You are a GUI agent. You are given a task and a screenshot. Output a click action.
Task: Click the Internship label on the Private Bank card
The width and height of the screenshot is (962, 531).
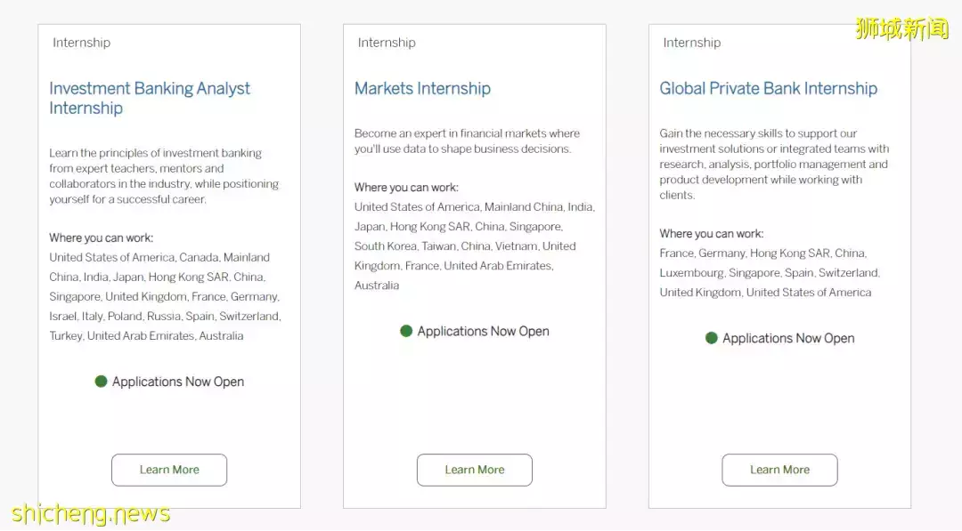pos(692,43)
